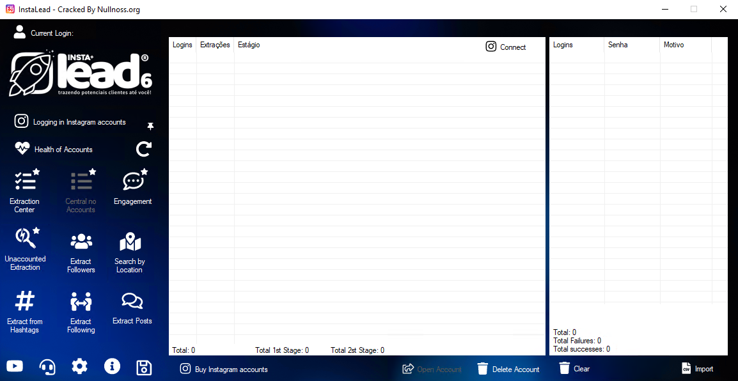Click the floppy disk save icon
This screenshot has height=381, width=738.
click(x=144, y=368)
